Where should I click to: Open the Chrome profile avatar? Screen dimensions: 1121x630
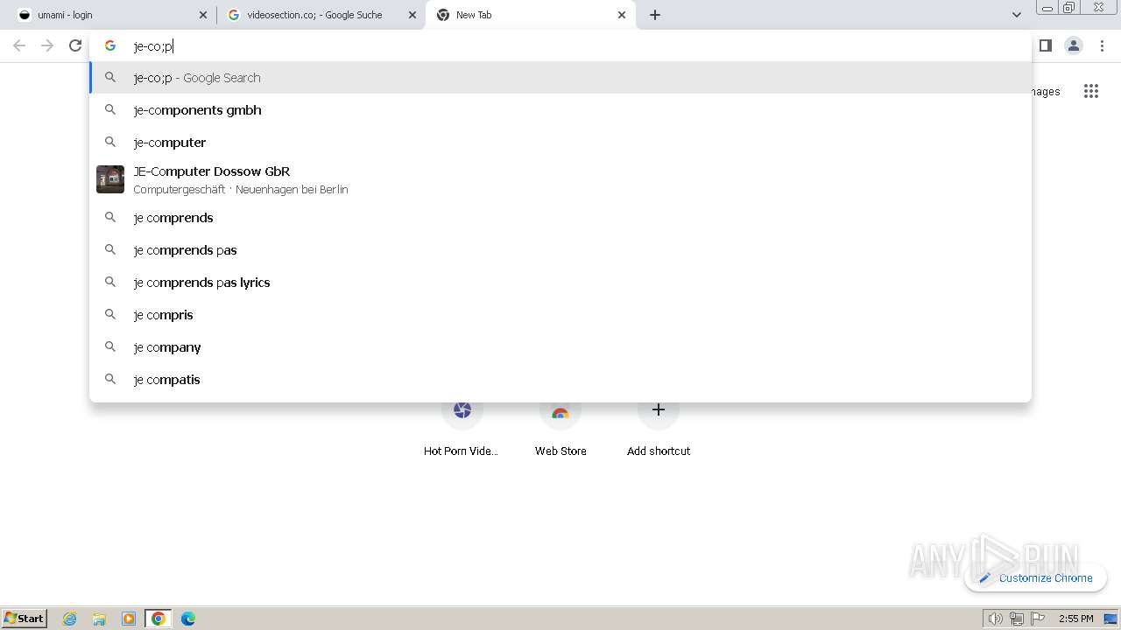pyautogui.click(x=1074, y=45)
